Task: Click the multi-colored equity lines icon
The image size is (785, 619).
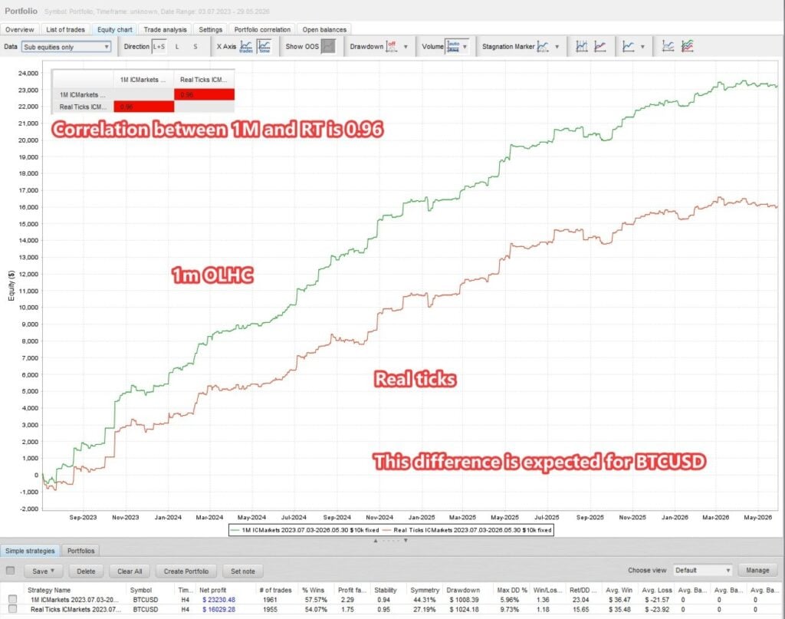Action: [688, 47]
